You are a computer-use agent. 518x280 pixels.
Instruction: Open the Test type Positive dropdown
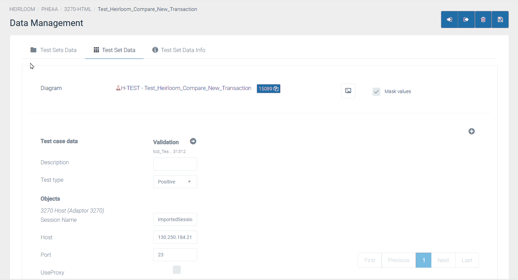click(x=175, y=182)
